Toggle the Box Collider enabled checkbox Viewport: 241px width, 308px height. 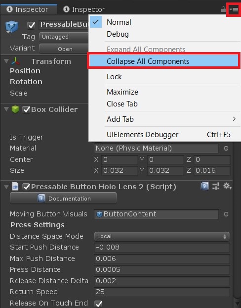tap(26, 109)
